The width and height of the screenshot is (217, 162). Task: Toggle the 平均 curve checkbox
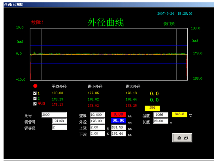pyautogui.click(x=35, y=104)
